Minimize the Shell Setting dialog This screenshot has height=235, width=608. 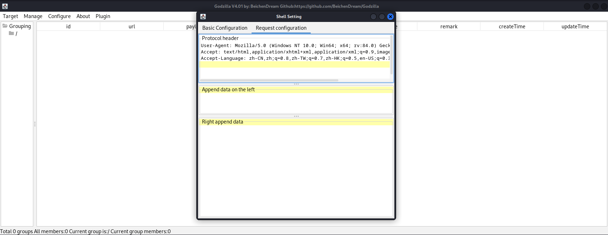373,17
